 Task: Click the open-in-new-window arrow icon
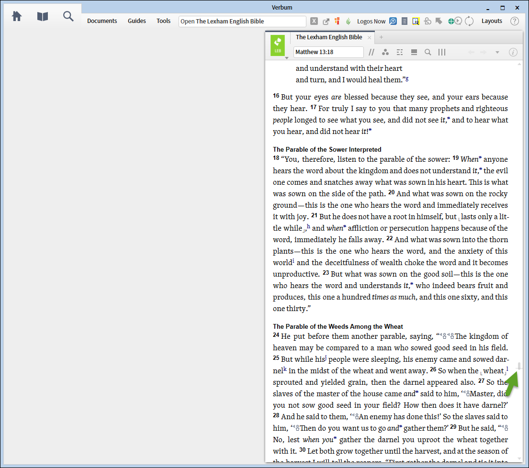click(326, 21)
